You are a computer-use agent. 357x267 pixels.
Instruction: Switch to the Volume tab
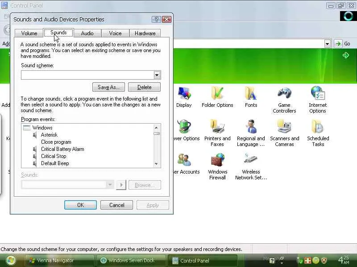pos(29,33)
